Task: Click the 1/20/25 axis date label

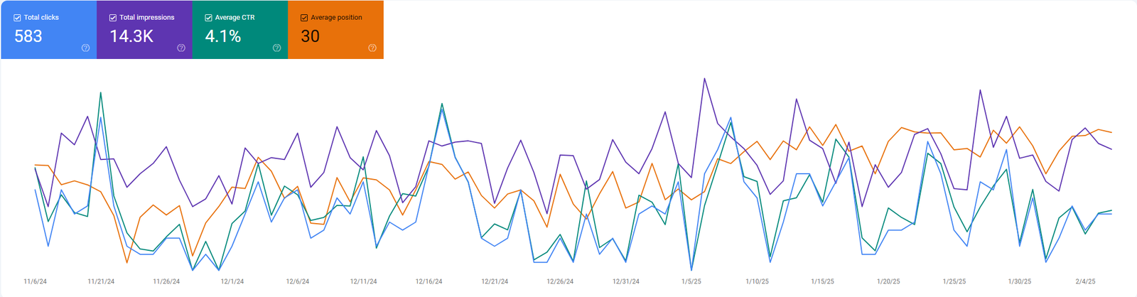Action: pyautogui.click(x=888, y=281)
